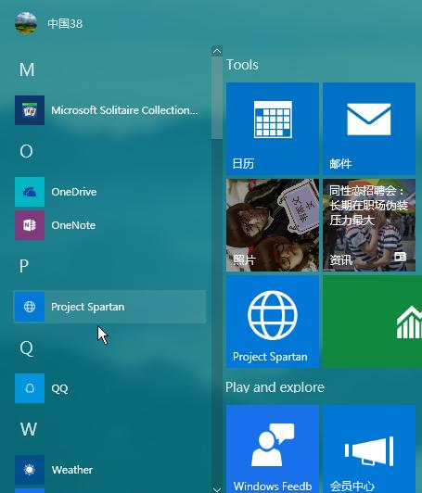Open the 日历 calendar tile
Screen dimensions: 422x493
coord(273,129)
